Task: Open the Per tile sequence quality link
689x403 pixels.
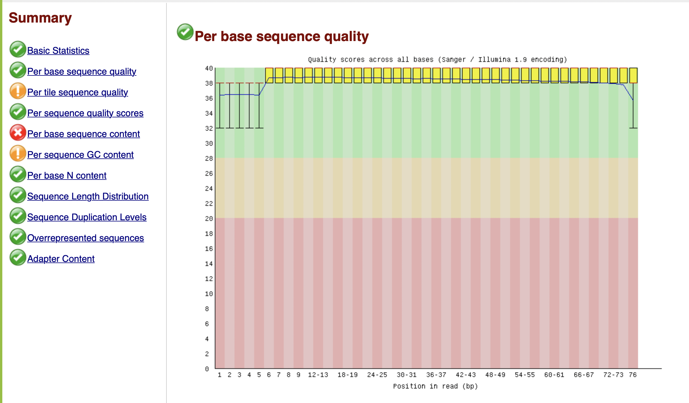Action: (78, 92)
